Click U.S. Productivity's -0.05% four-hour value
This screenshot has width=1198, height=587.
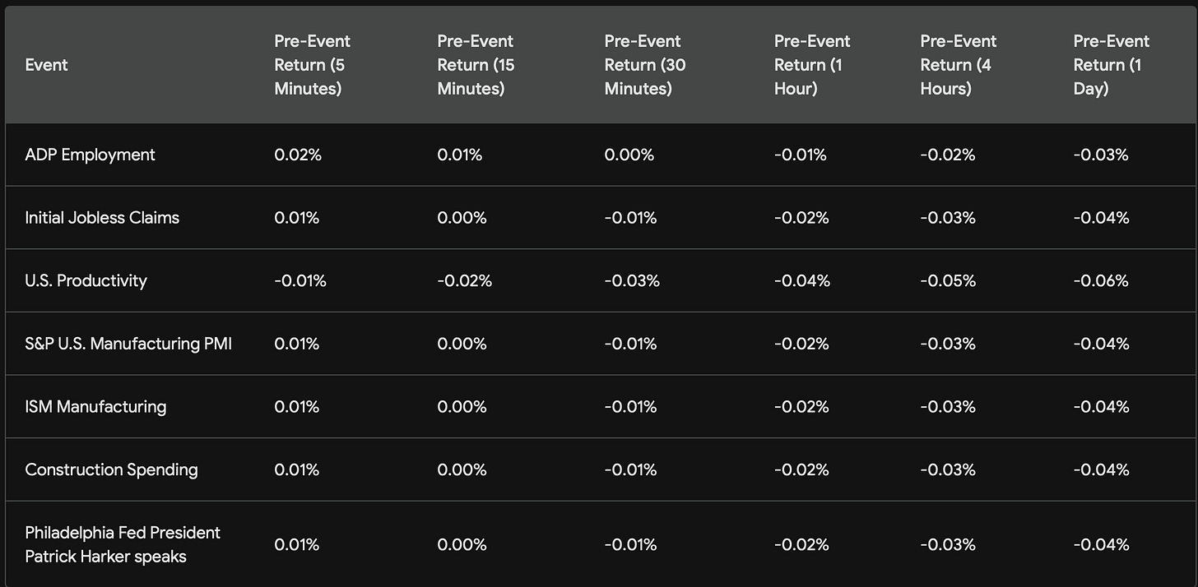coord(948,280)
